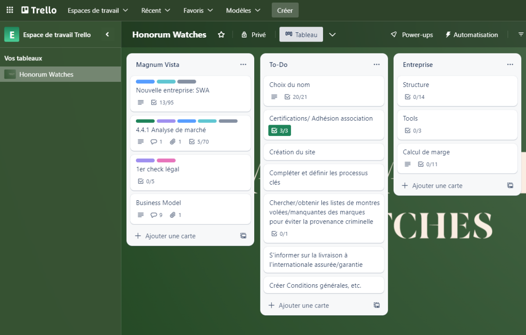Viewport: 526px width, 335px height.
Task: Click the Privé lock visibility button
Action: [x=253, y=35]
